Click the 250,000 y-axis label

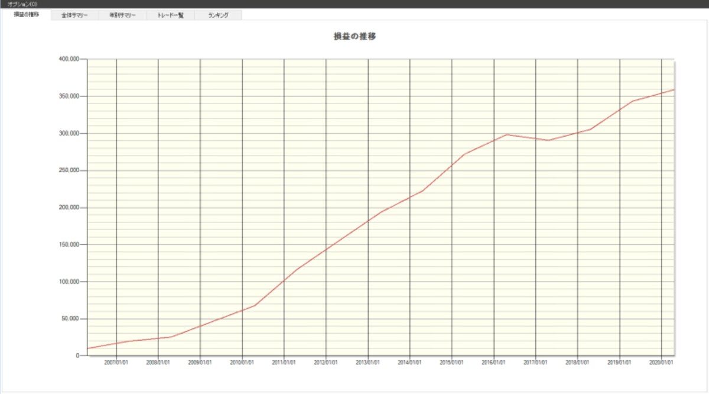[x=69, y=170]
